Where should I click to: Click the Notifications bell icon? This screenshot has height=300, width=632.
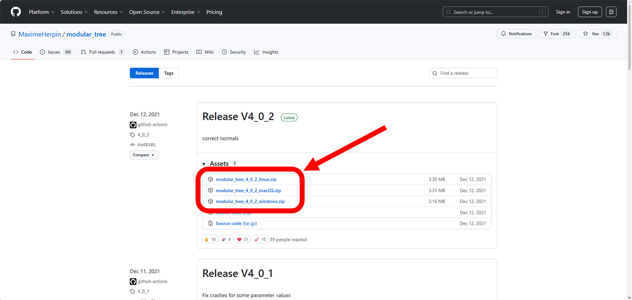[x=504, y=34]
